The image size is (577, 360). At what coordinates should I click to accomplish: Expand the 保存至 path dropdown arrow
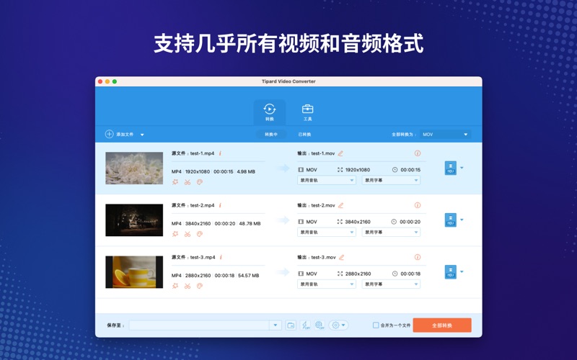click(x=276, y=325)
